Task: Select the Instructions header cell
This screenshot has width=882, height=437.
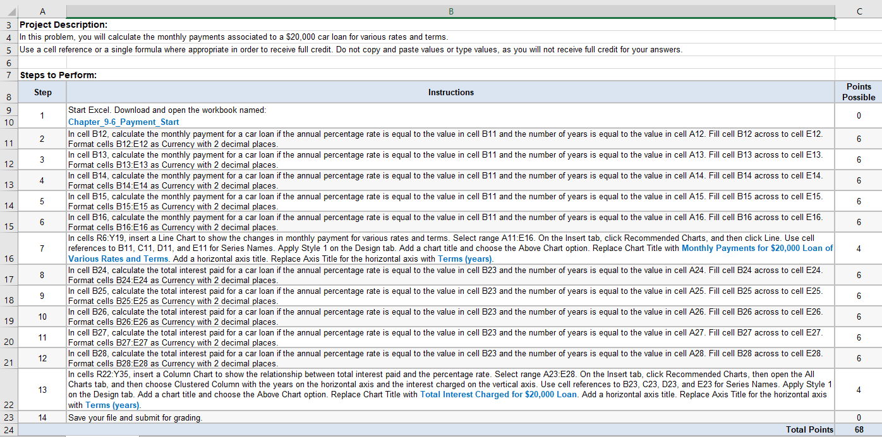Action: point(451,92)
